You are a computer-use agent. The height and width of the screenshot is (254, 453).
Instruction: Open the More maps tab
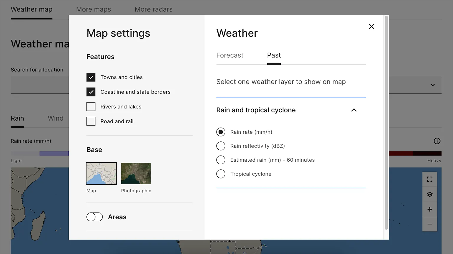tap(93, 9)
